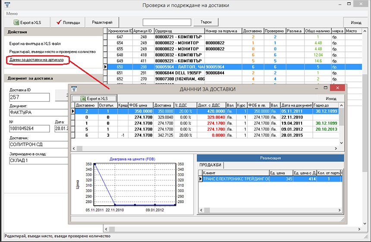Click the Доставка ID field showing 257
Viewport: 371px width, 242px height.
tap(29, 97)
